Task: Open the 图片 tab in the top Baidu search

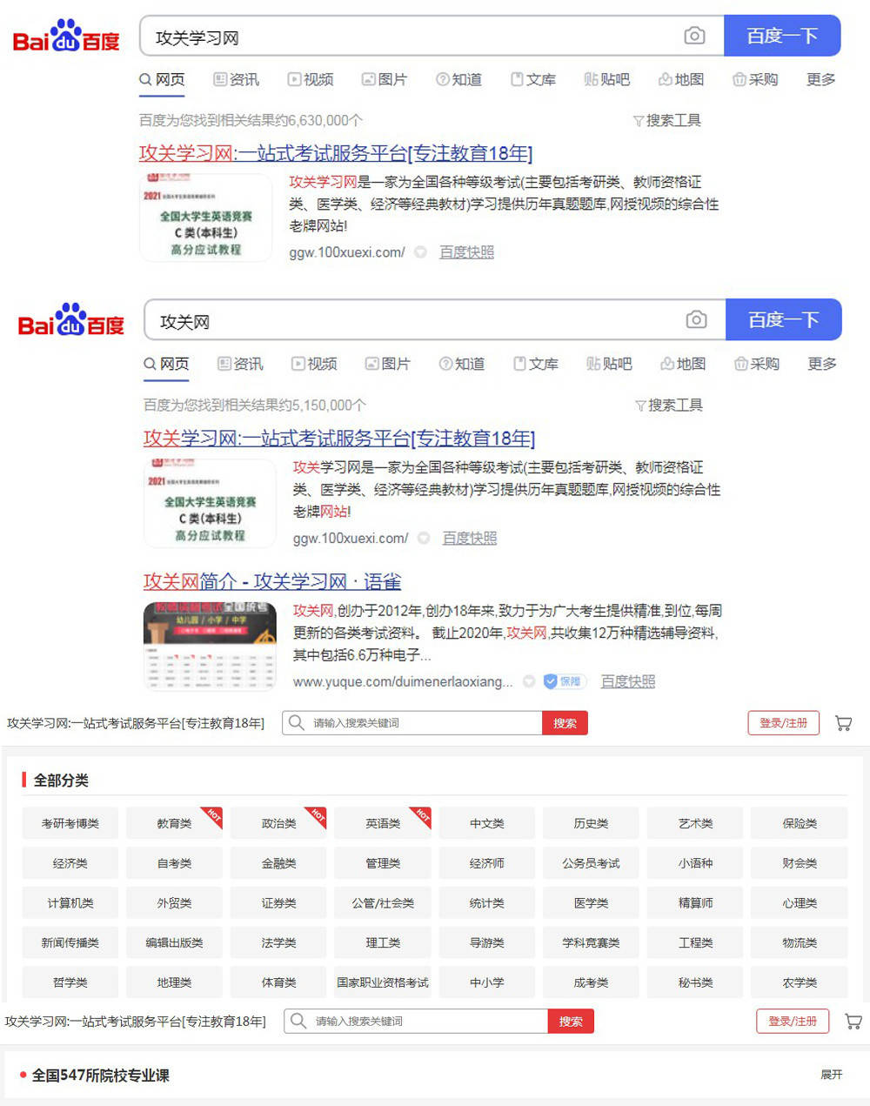Action: [385, 79]
